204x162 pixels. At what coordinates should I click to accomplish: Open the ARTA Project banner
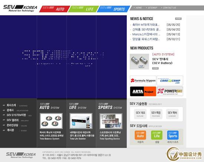coord(143,91)
